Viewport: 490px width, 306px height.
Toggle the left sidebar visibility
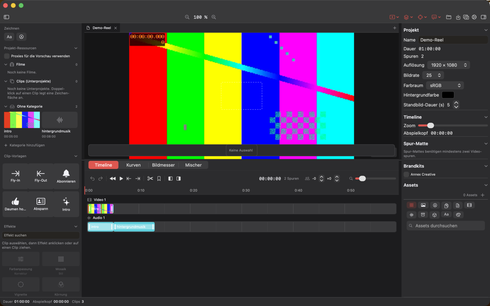pyautogui.click(x=6, y=17)
